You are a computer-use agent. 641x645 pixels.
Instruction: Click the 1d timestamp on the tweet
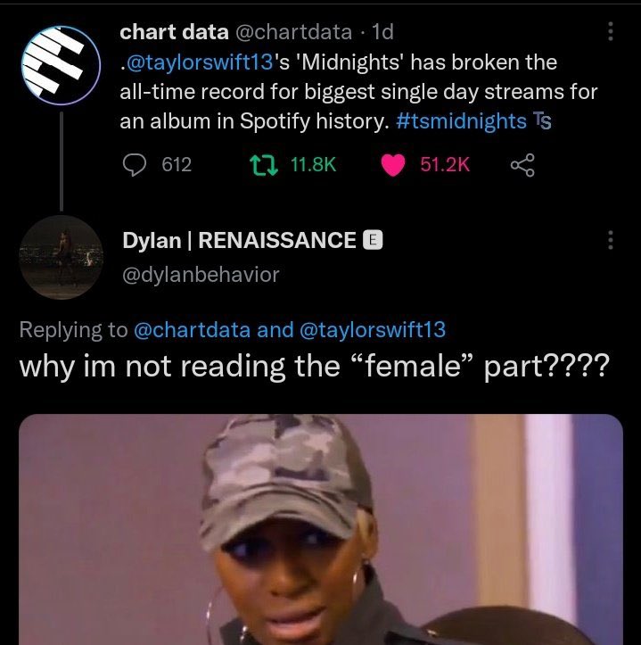tap(382, 32)
